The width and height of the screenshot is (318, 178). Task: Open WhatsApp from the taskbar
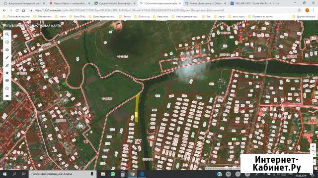click(x=113, y=174)
